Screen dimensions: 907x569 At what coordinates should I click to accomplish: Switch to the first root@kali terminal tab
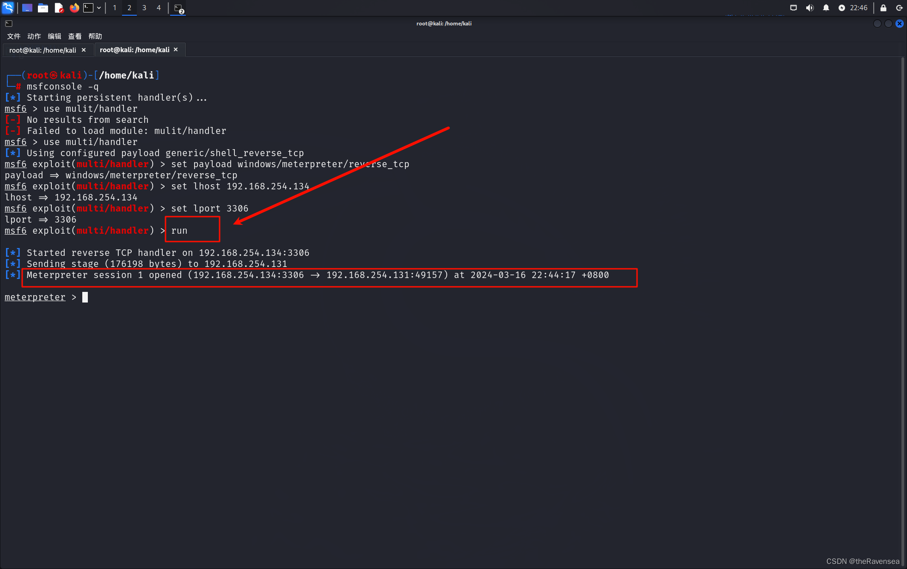point(43,50)
